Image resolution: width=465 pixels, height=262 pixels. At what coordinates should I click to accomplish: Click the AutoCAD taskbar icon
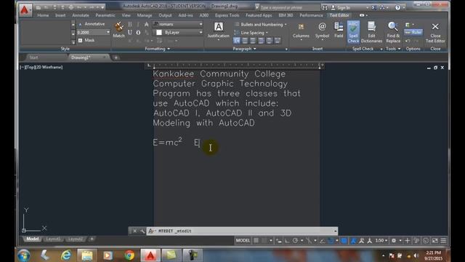pyautogui.click(x=150, y=255)
